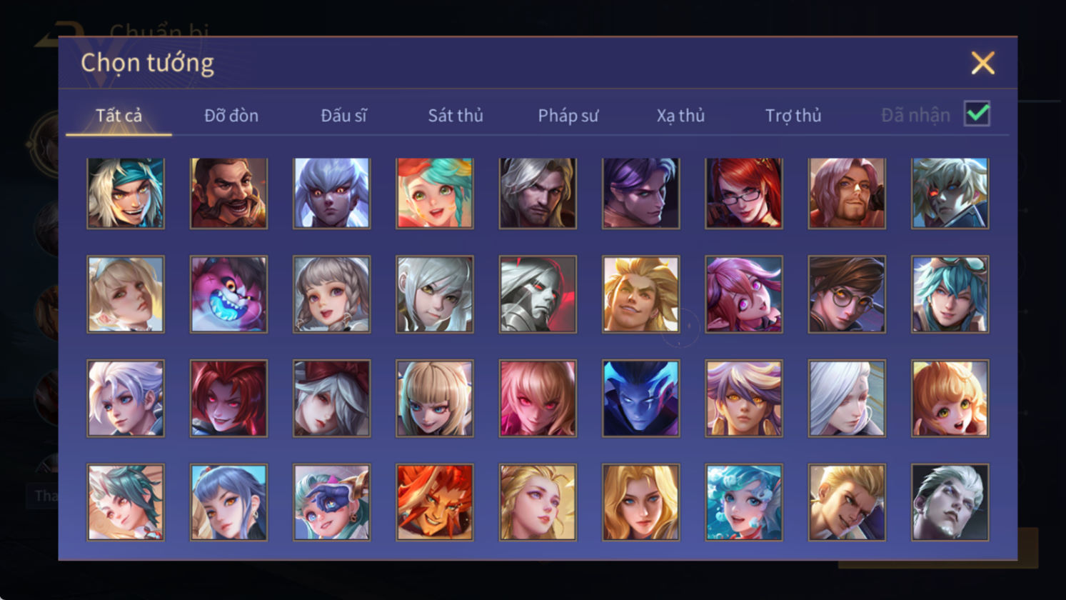1066x600 pixels.
Task: Open the Sát thủ tab
Action: tap(456, 115)
